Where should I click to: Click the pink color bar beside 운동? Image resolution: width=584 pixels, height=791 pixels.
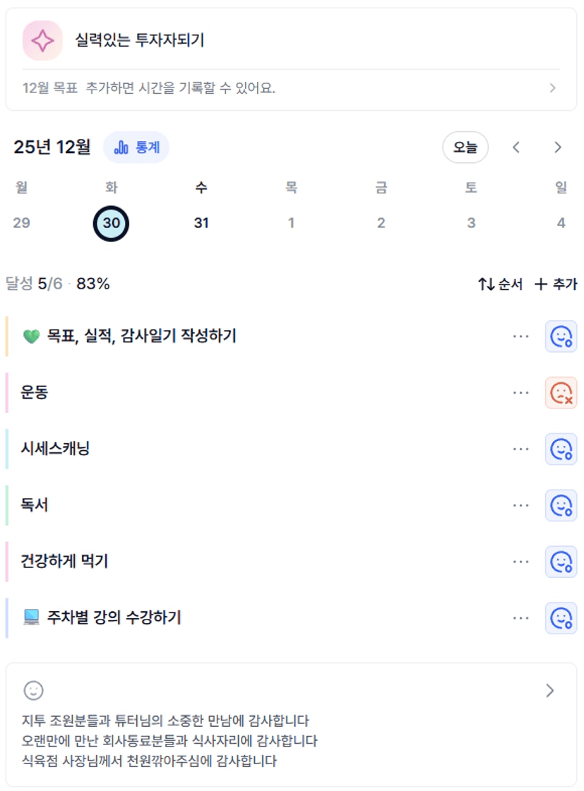pyautogui.click(x=7, y=393)
